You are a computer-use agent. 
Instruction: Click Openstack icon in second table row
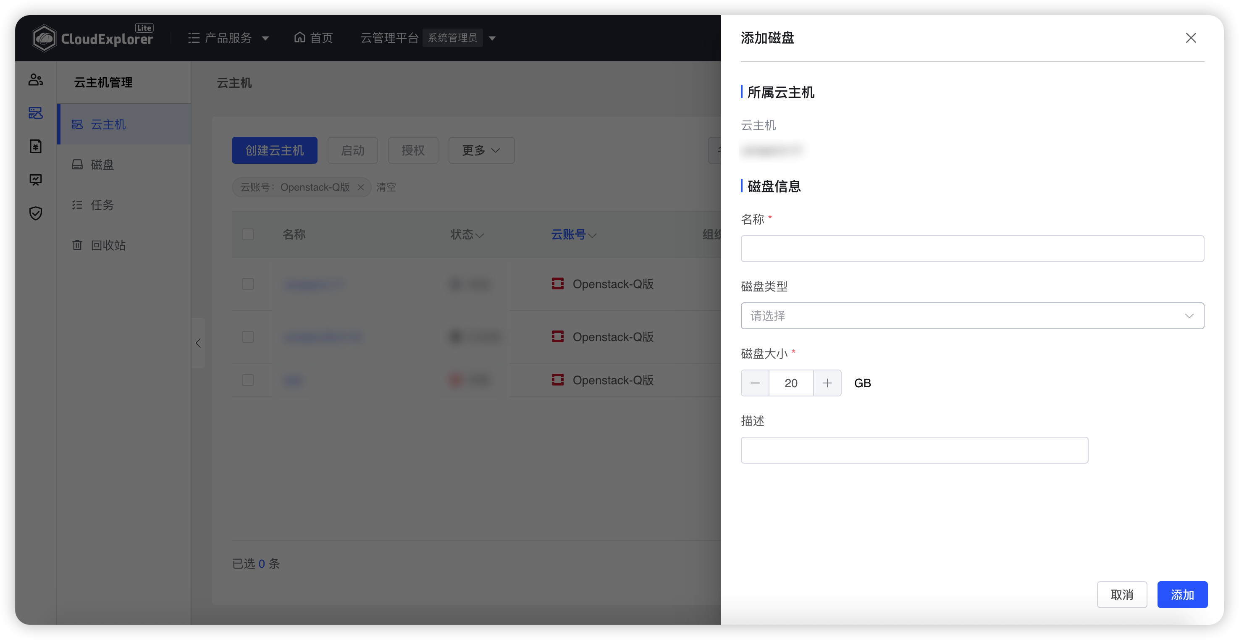pyautogui.click(x=557, y=337)
